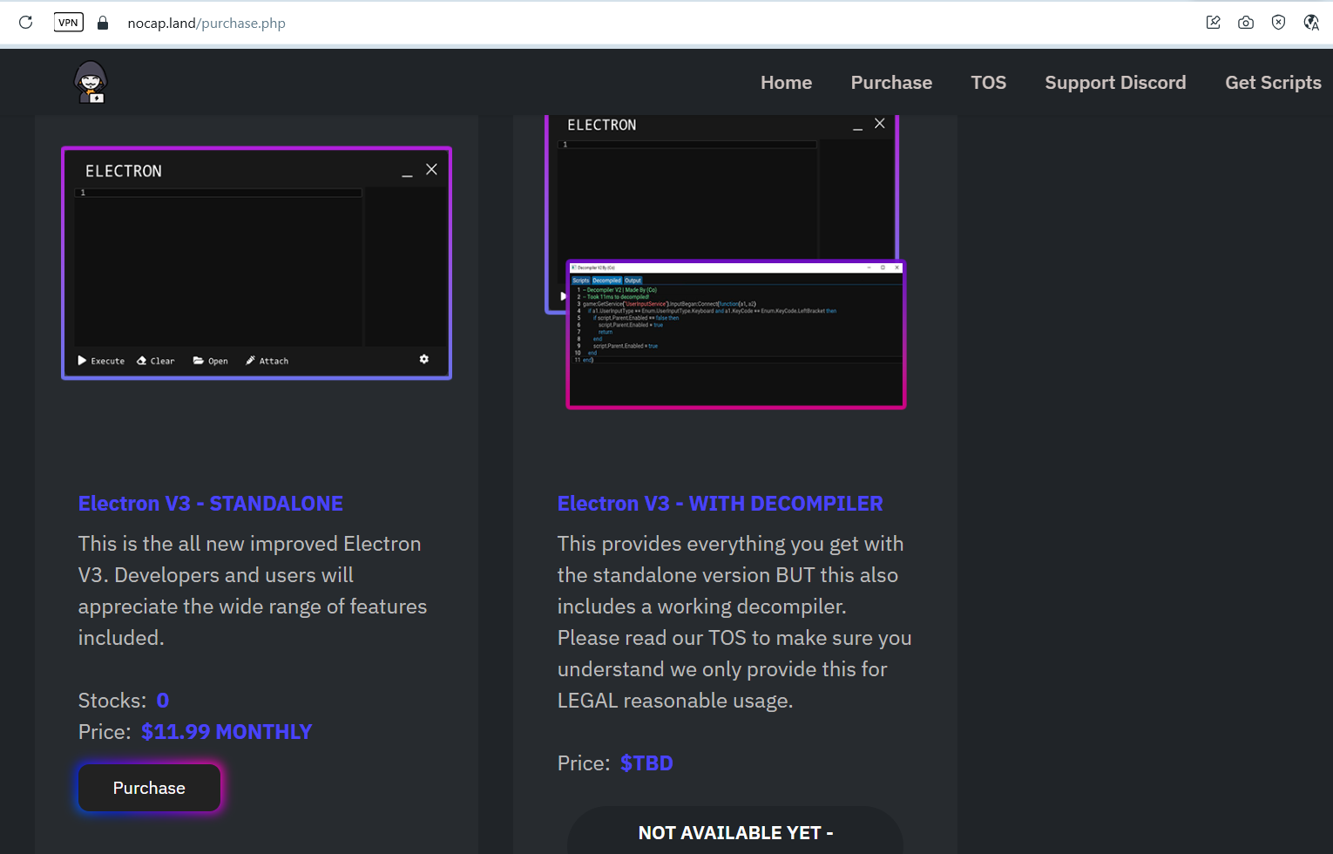Click the translate page icon
Viewport: 1333px width, 854px height.
[x=1311, y=23]
